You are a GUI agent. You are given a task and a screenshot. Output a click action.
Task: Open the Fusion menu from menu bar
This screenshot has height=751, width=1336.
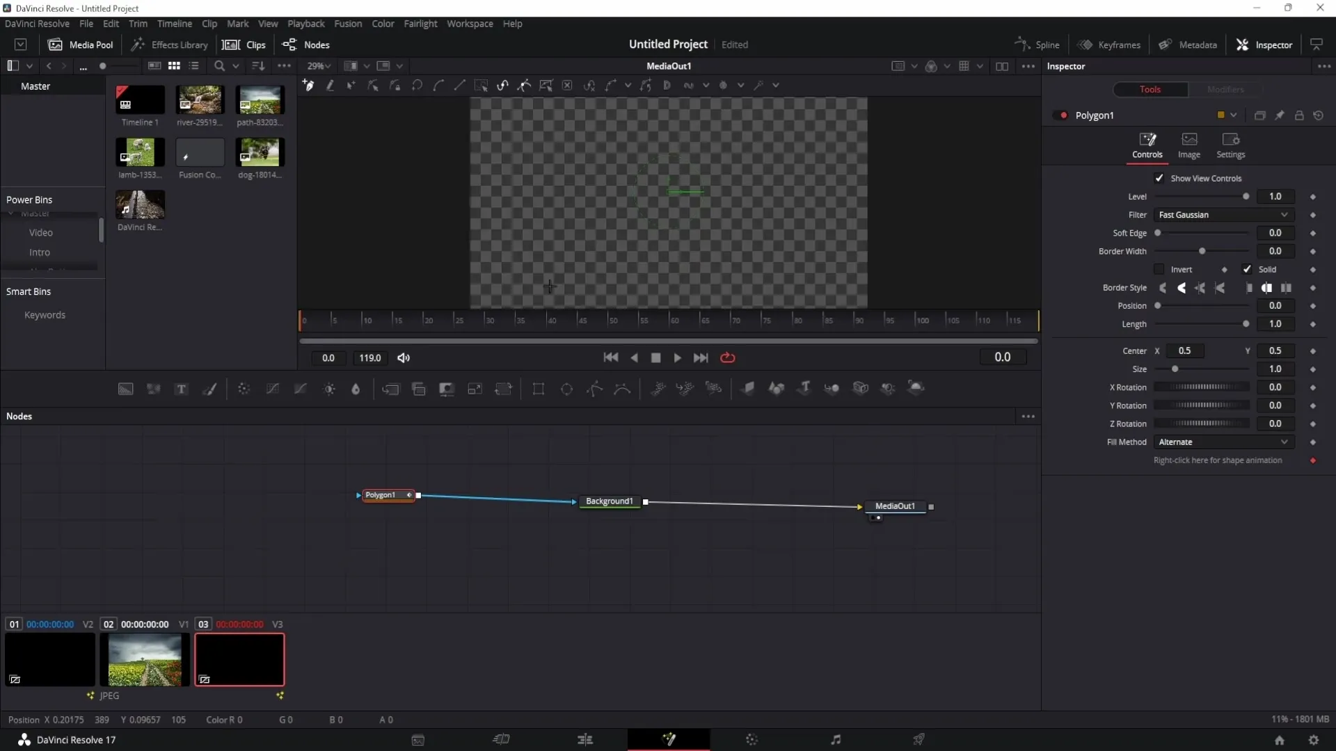pos(348,23)
